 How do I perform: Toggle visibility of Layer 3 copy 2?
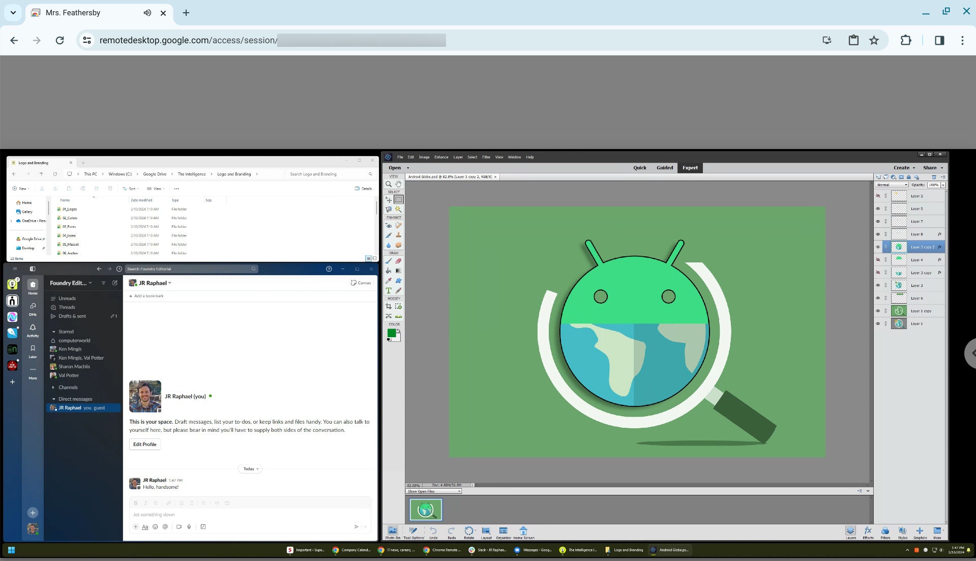[x=878, y=247]
